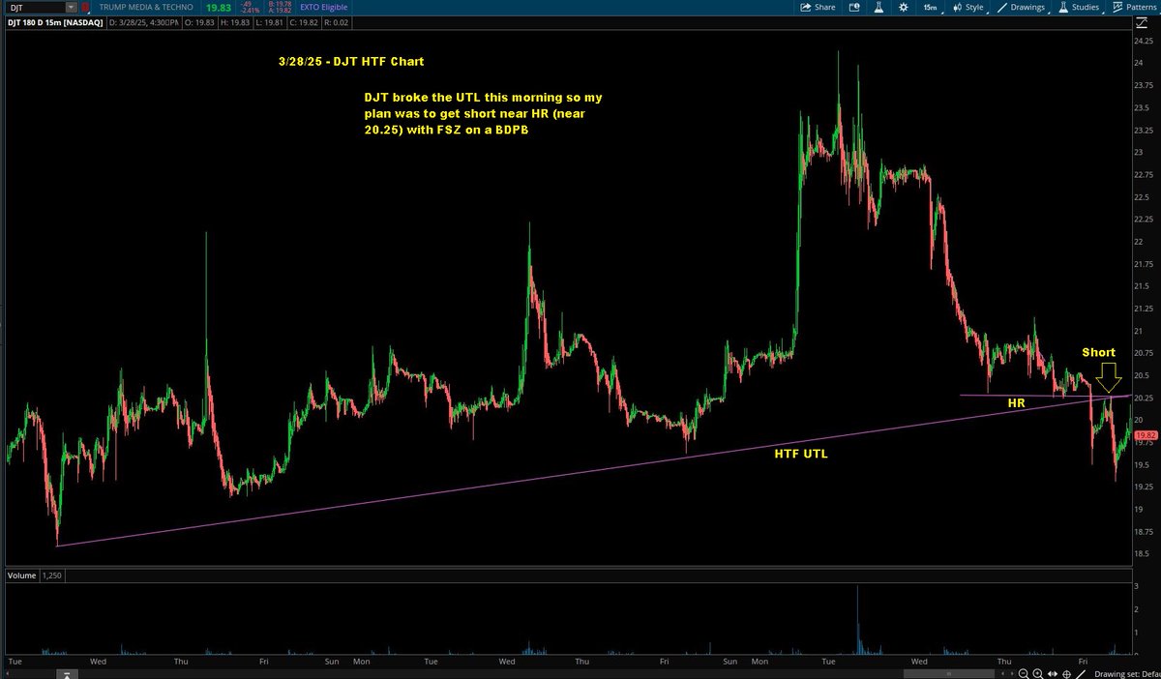
Task: Click the current price tag 19.82 on axis
Action: [x=1145, y=436]
